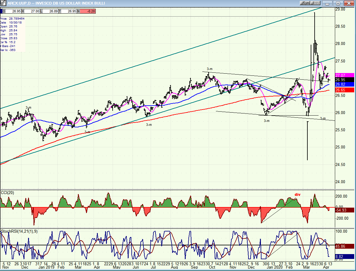Toggle the Sym link checkbox

[305, 3]
